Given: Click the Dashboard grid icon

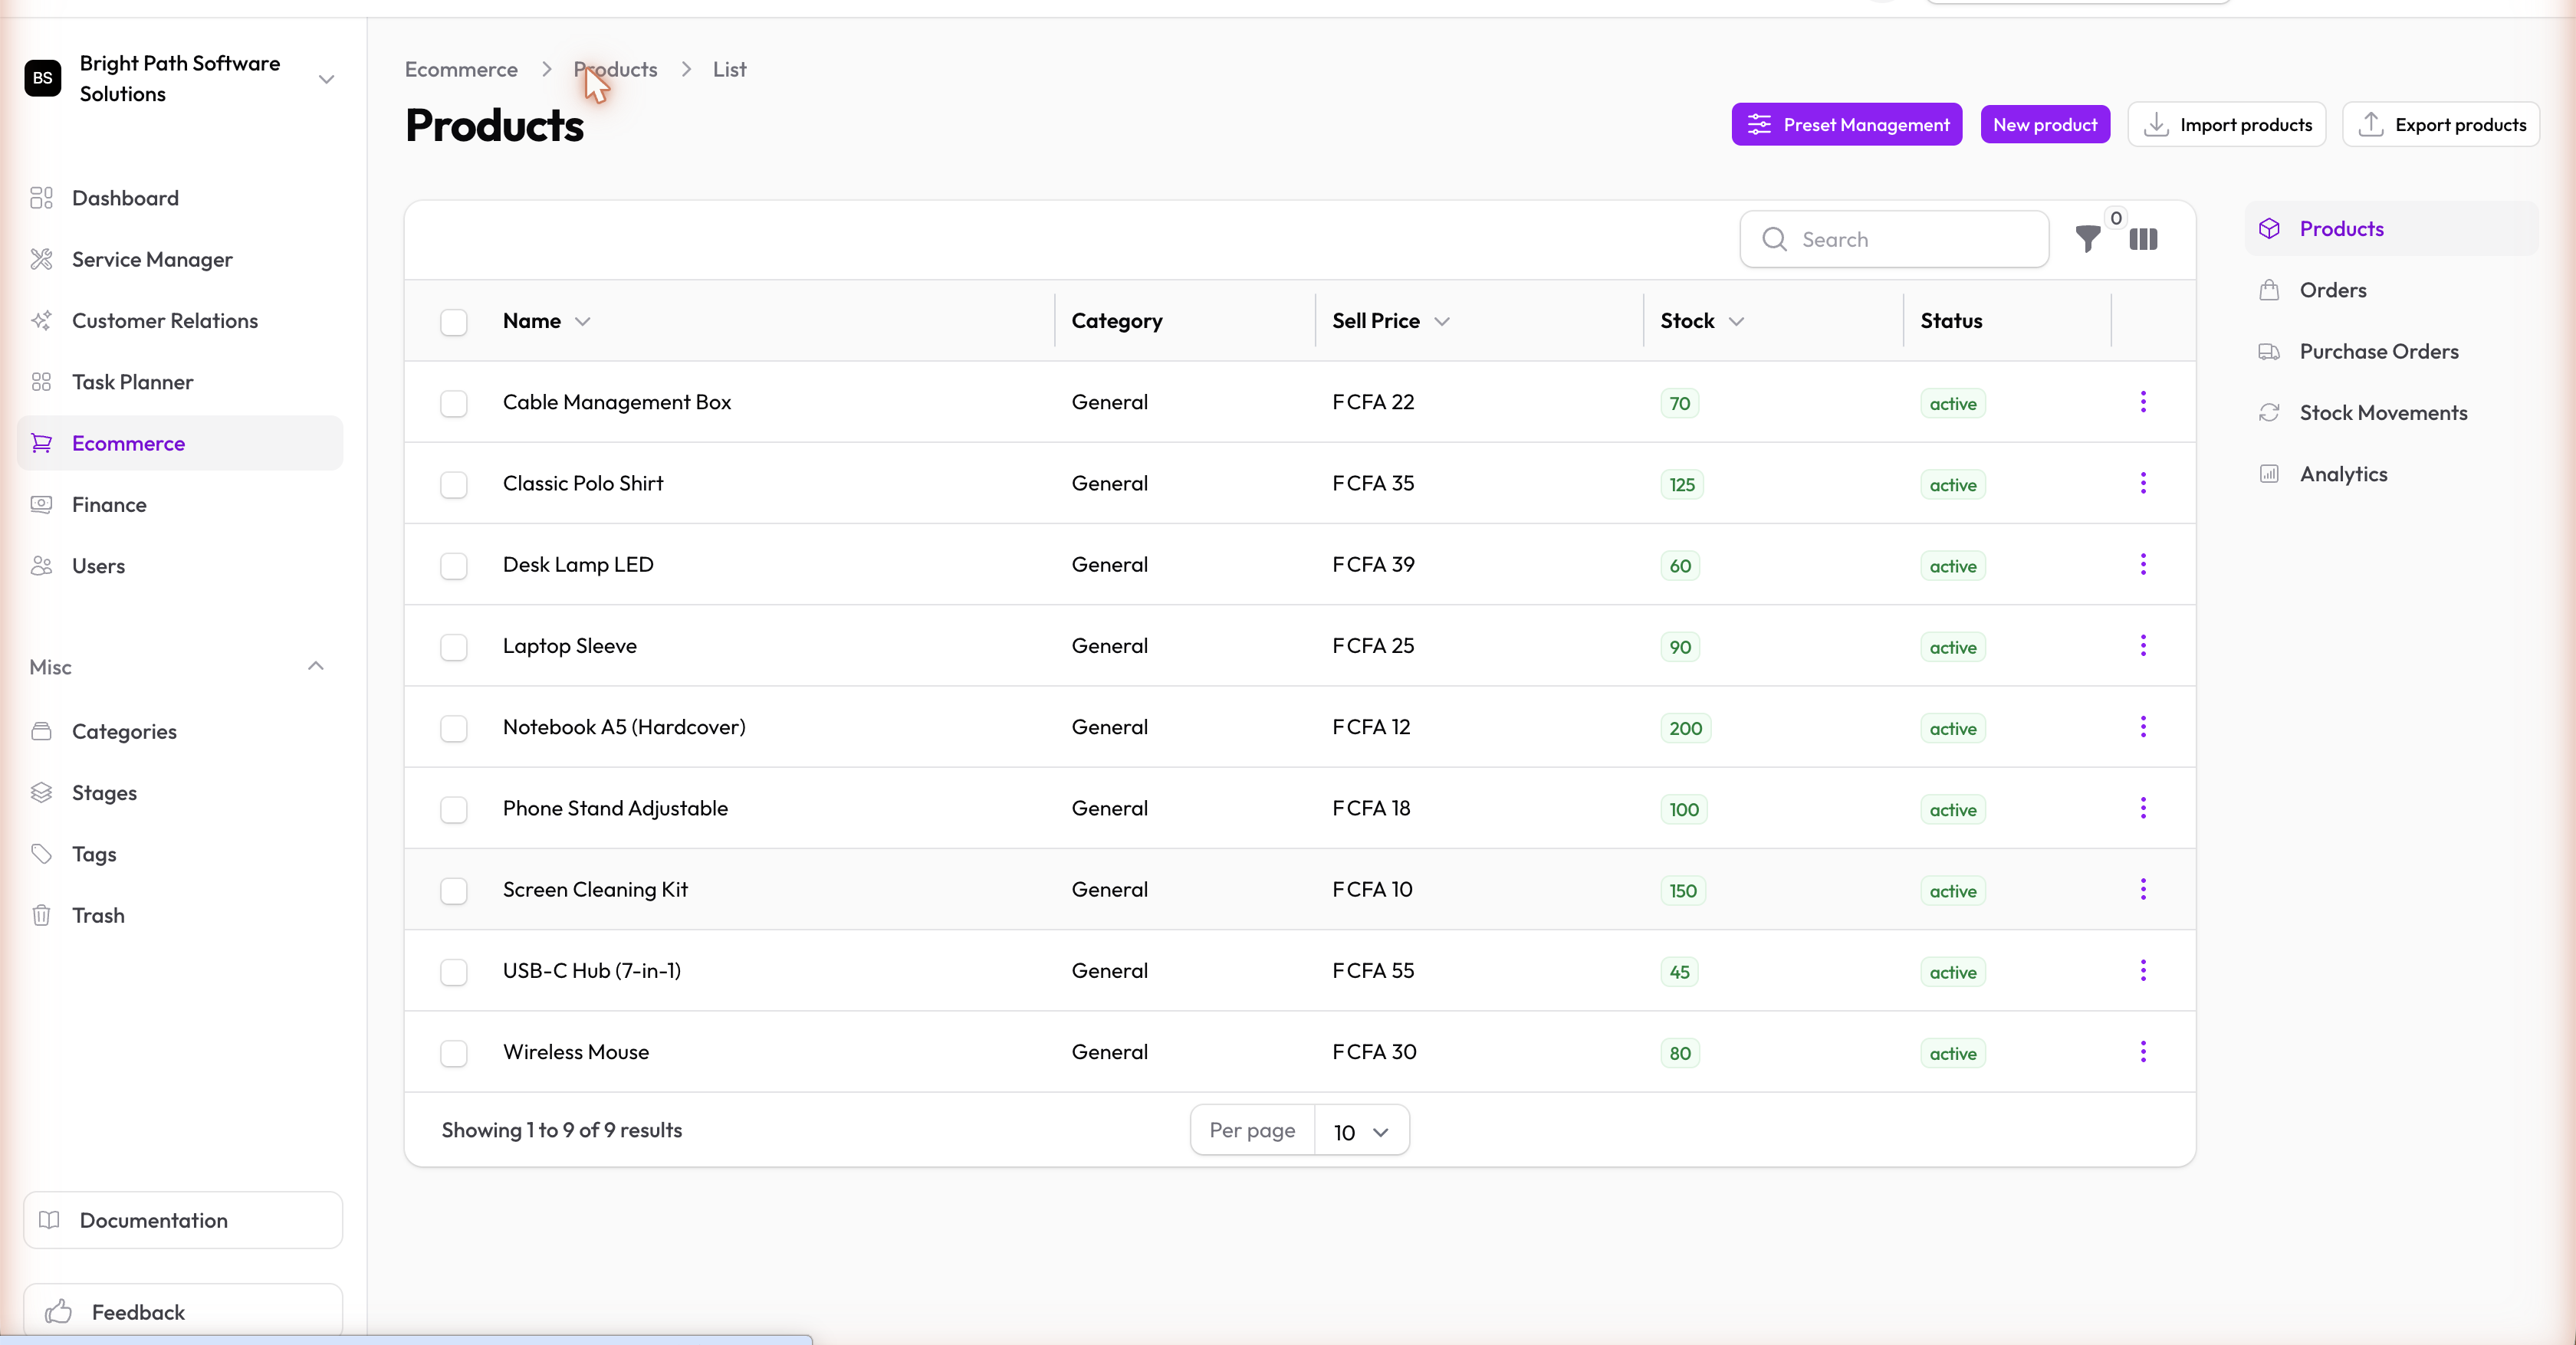Looking at the screenshot, I should (x=41, y=198).
